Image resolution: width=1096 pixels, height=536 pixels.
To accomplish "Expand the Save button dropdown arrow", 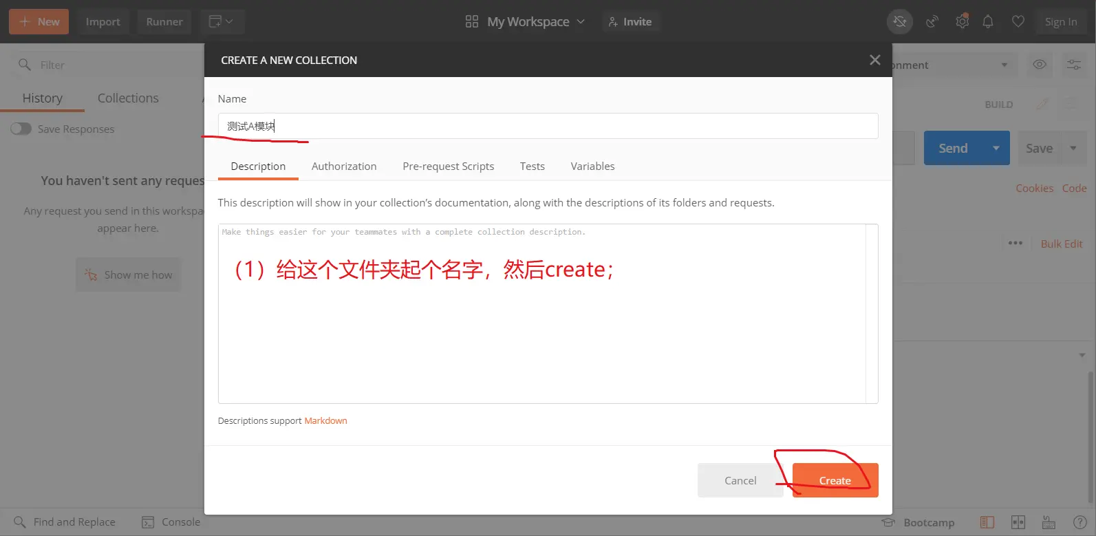I will point(1073,148).
